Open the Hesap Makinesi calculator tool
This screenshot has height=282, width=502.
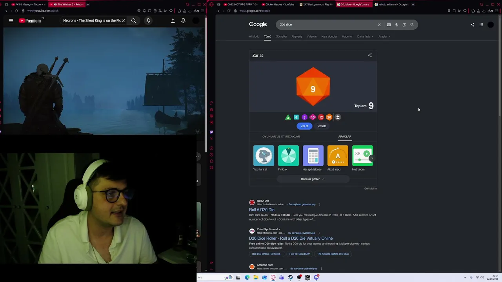tap(313, 158)
